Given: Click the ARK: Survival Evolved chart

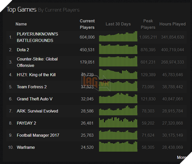Looking at the screenshot, I should point(118,110).
